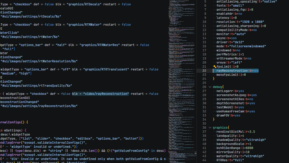The width and height of the screenshot is (289, 163).
Task: Click the antialiasing_fgc:i=0 line
Action: point(235,10)
